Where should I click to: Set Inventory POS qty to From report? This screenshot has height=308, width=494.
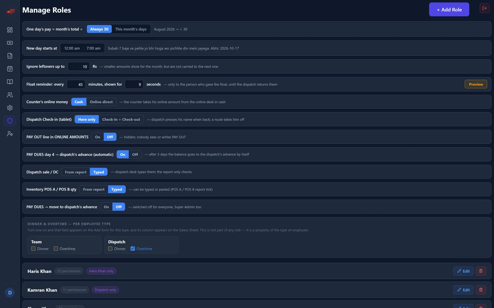pyautogui.click(x=94, y=189)
